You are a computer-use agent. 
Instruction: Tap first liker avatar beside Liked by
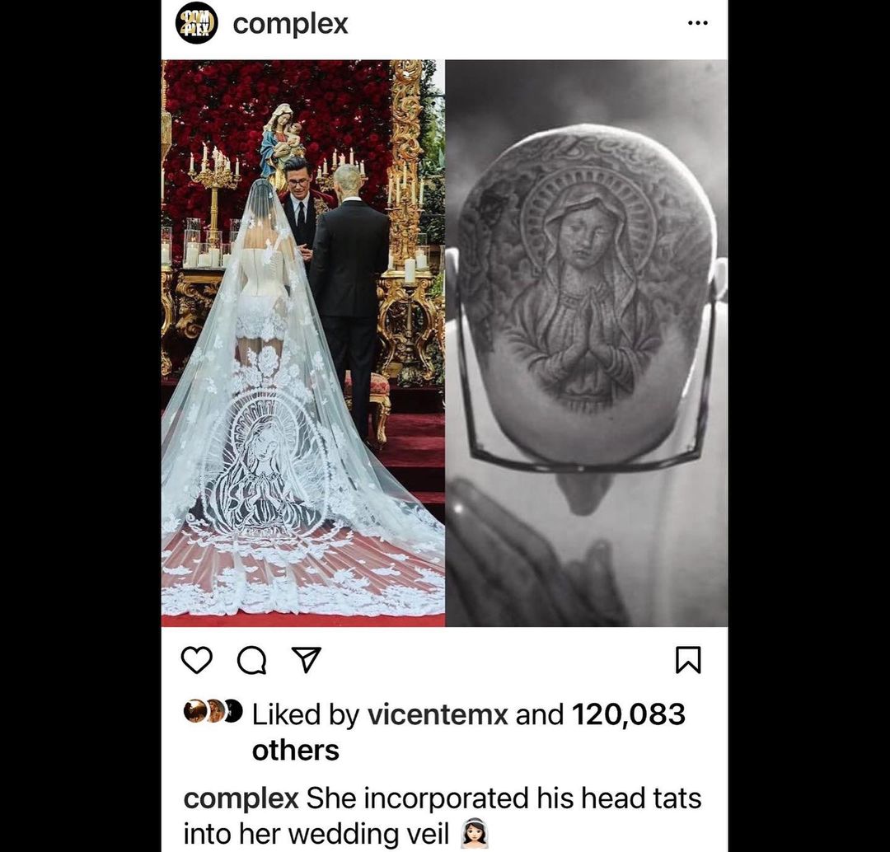(x=194, y=711)
